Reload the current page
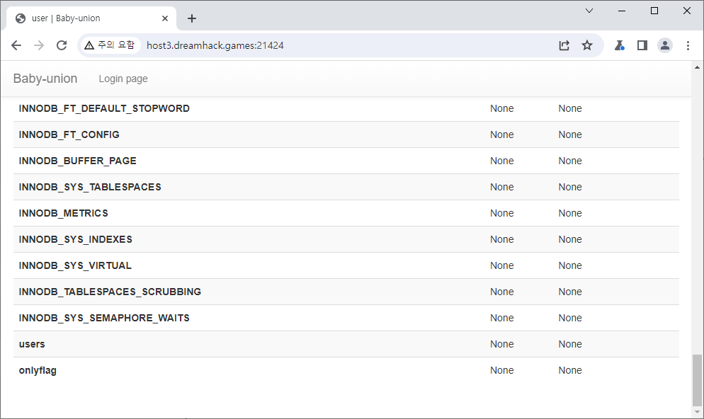 click(x=62, y=45)
